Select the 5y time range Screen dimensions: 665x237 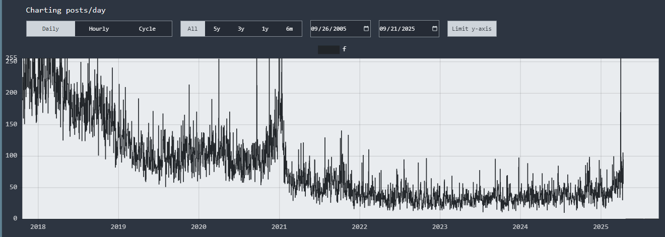217,29
